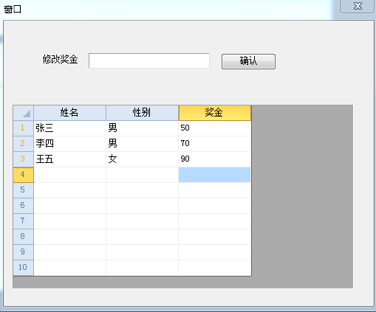This screenshot has width=376, height=312.
Task: Select row header 10
Action: click(24, 268)
